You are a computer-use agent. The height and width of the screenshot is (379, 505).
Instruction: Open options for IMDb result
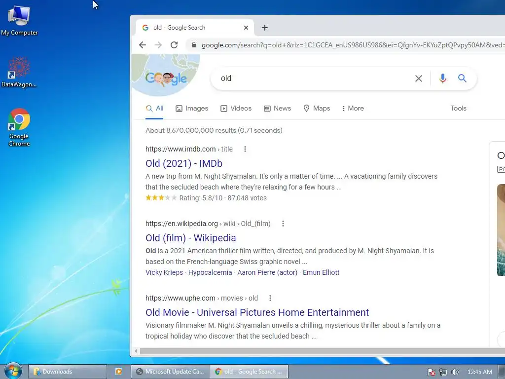pos(245,149)
